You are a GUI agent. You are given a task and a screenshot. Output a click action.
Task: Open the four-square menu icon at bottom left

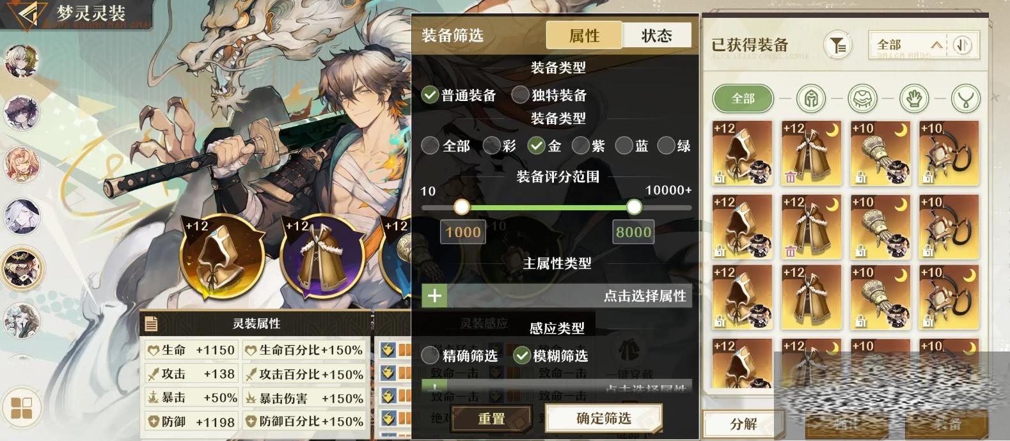(22, 408)
